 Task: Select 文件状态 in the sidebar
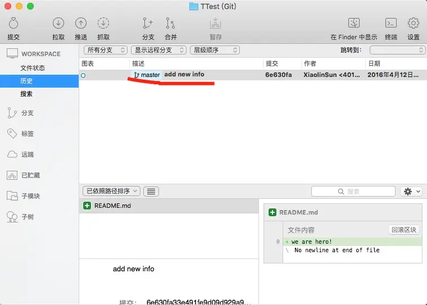pyautogui.click(x=33, y=68)
